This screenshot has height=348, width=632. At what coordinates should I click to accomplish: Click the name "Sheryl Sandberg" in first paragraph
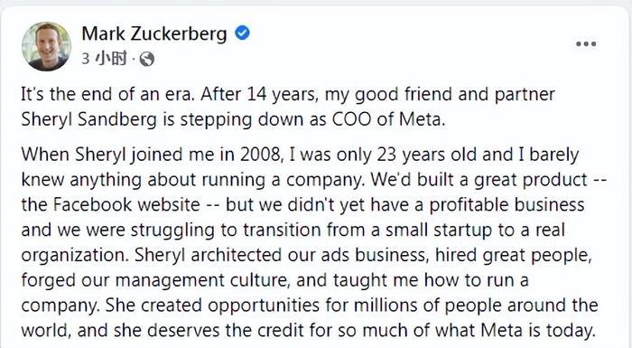point(88,120)
